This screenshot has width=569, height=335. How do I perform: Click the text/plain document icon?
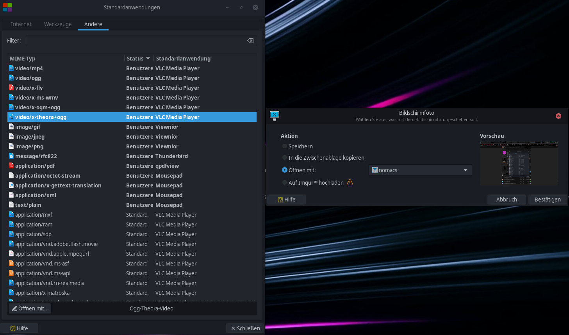(x=11, y=205)
